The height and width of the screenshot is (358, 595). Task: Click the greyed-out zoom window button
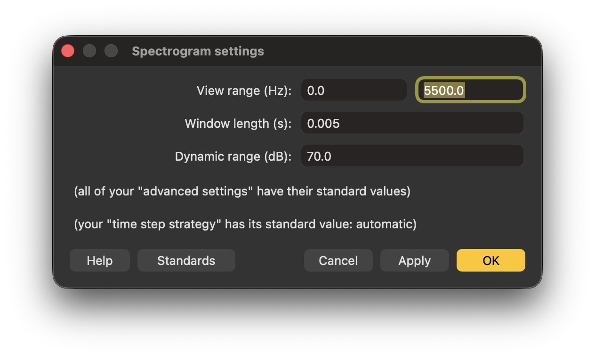tap(111, 51)
